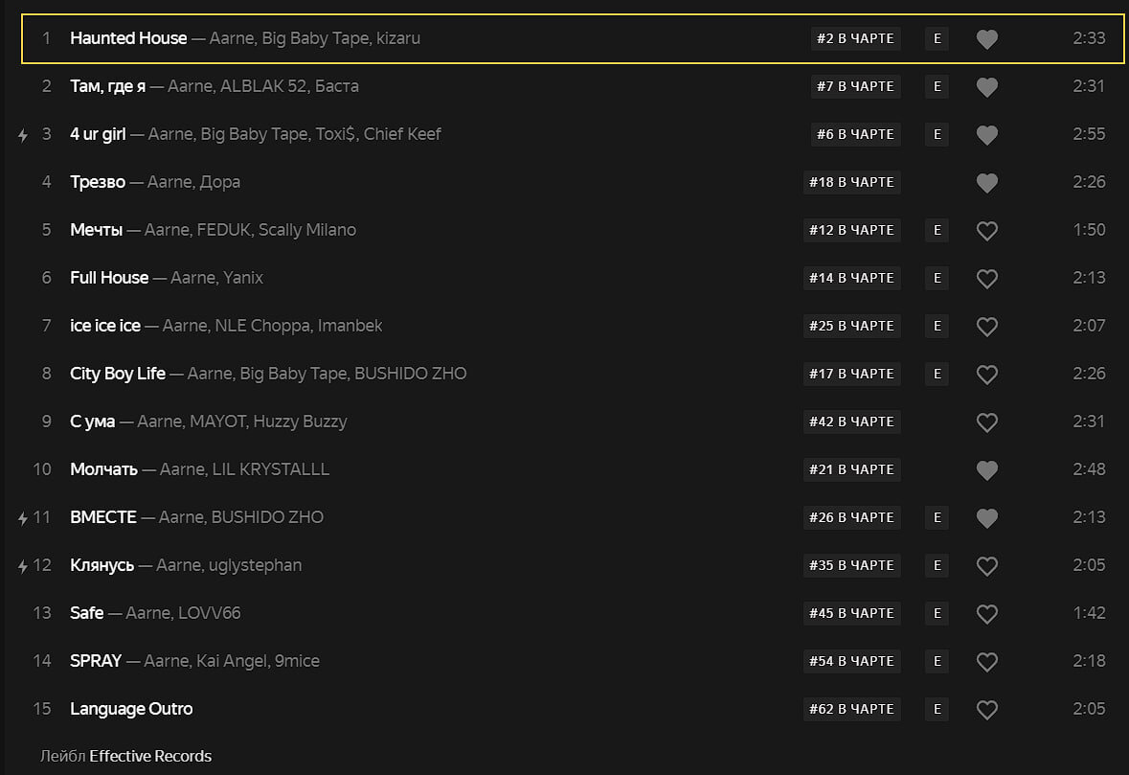The height and width of the screenshot is (775, 1129).
Task: Open artist NLE Choppa link
Action: tap(262, 326)
